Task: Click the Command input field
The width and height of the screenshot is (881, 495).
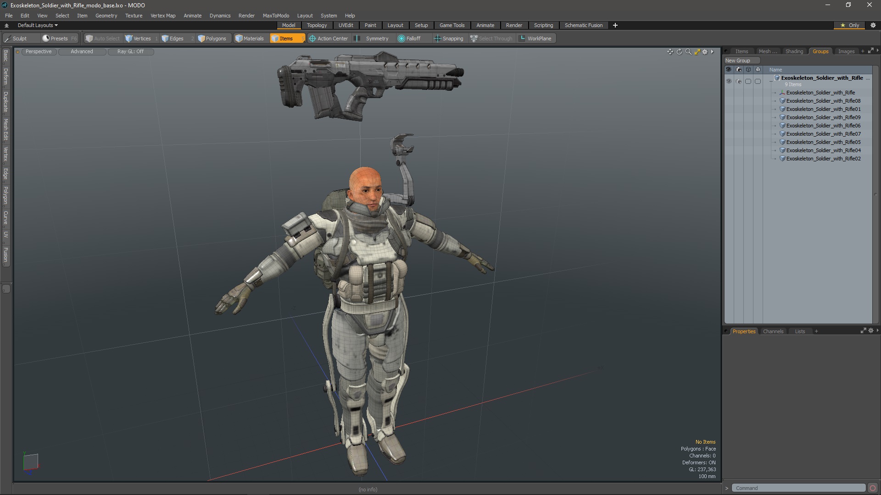Action: pos(798,488)
